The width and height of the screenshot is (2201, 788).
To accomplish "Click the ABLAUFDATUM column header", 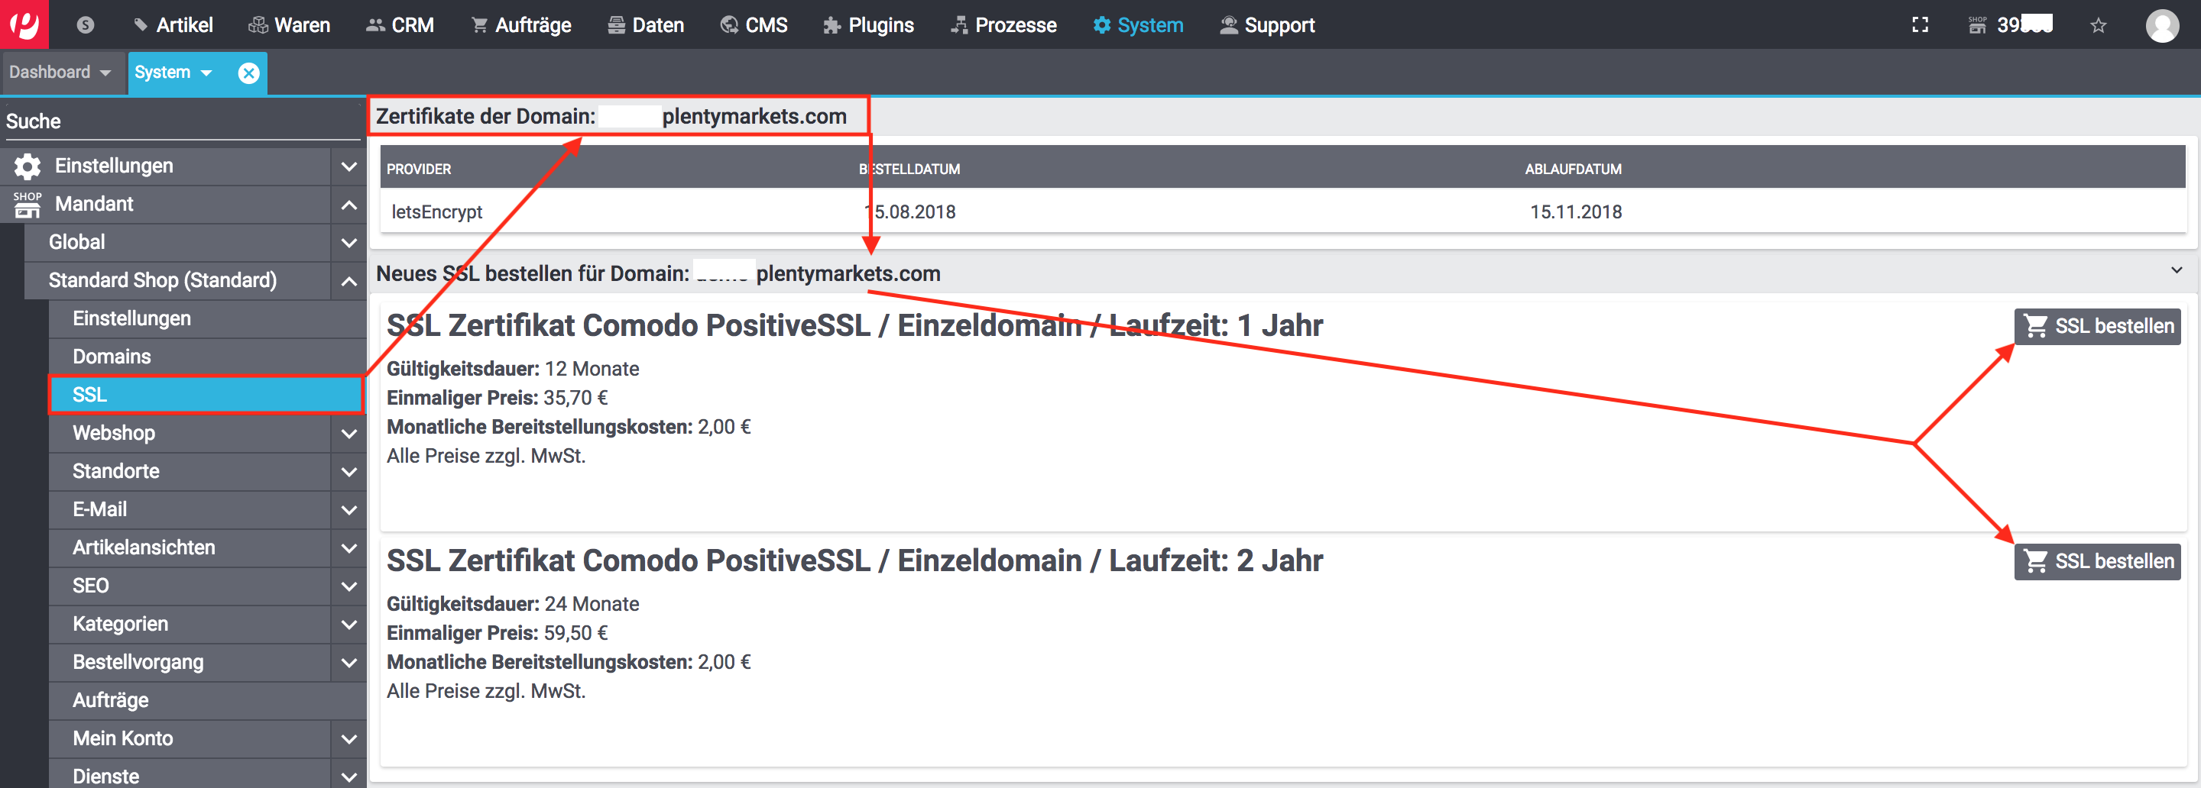I will coord(1573,169).
